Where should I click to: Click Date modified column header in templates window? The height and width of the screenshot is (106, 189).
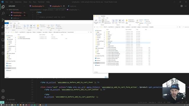click(128, 29)
